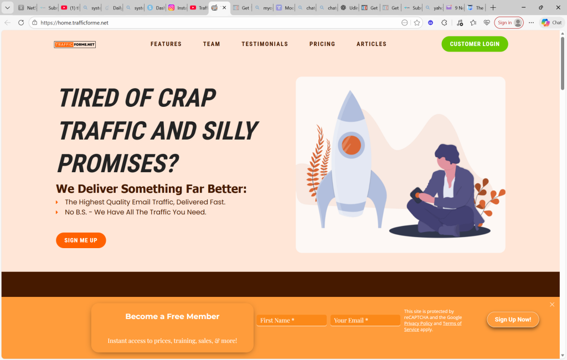The height and width of the screenshot is (360, 567).
Task: Switch to the Instagram browser tab
Action: point(177,8)
